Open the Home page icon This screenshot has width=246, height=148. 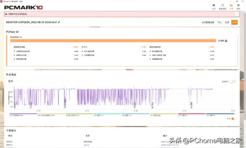point(214,6)
